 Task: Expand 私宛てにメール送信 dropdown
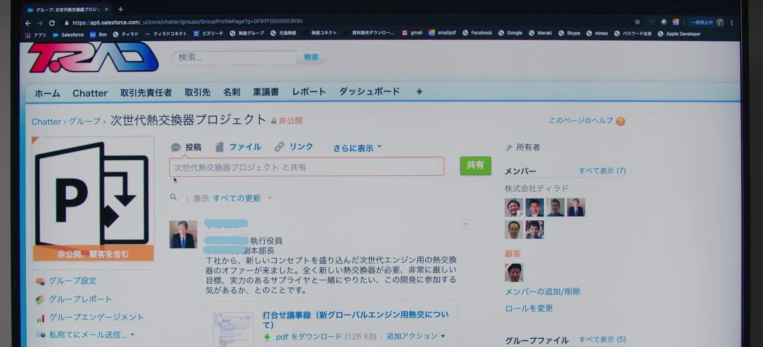click(x=92, y=335)
